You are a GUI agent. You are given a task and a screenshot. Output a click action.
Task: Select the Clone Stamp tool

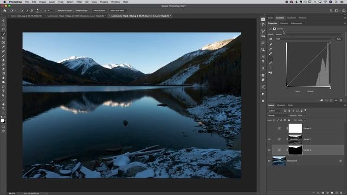click(x=3, y=60)
